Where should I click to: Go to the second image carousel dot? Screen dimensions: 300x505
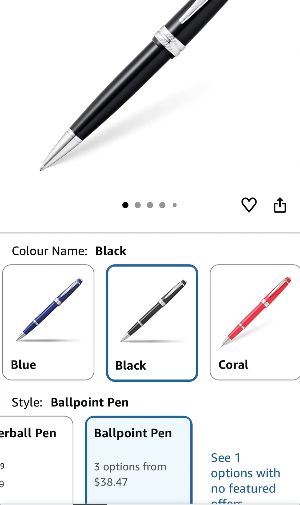[x=138, y=205]
